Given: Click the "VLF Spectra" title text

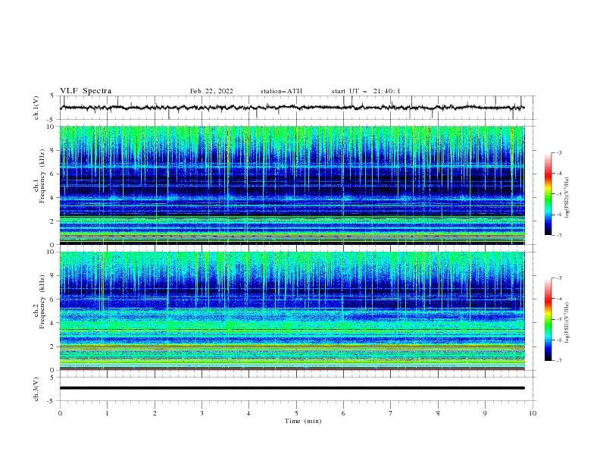Looking at the screenshot, I should [86, 91].
